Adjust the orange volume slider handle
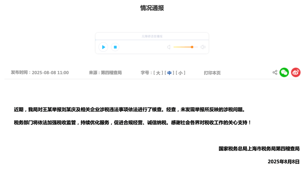This screenshot has height=170, width=308. pyautogui.click(x=192, y=47)
